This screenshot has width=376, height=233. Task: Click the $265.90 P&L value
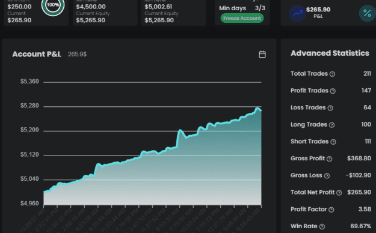pos(318,10)
